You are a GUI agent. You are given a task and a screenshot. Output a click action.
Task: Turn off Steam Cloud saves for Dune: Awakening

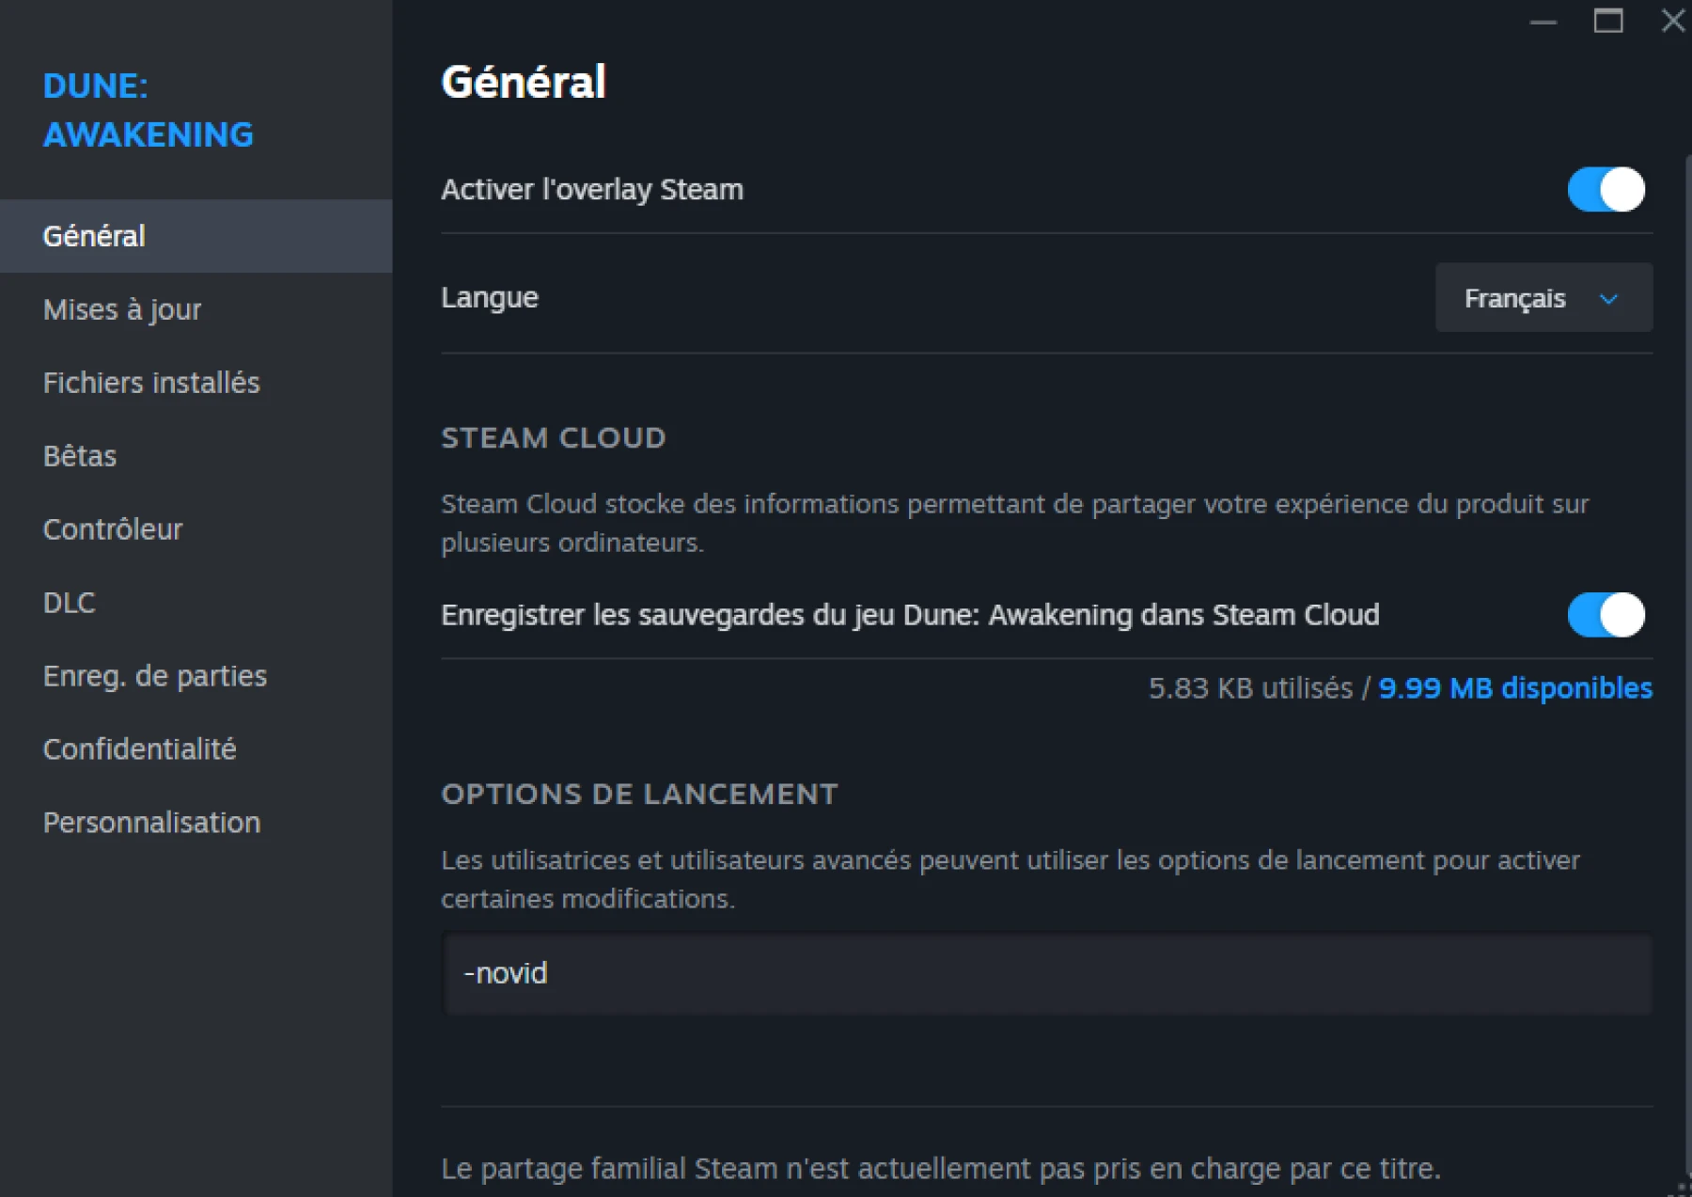(x=1605, y=616)
